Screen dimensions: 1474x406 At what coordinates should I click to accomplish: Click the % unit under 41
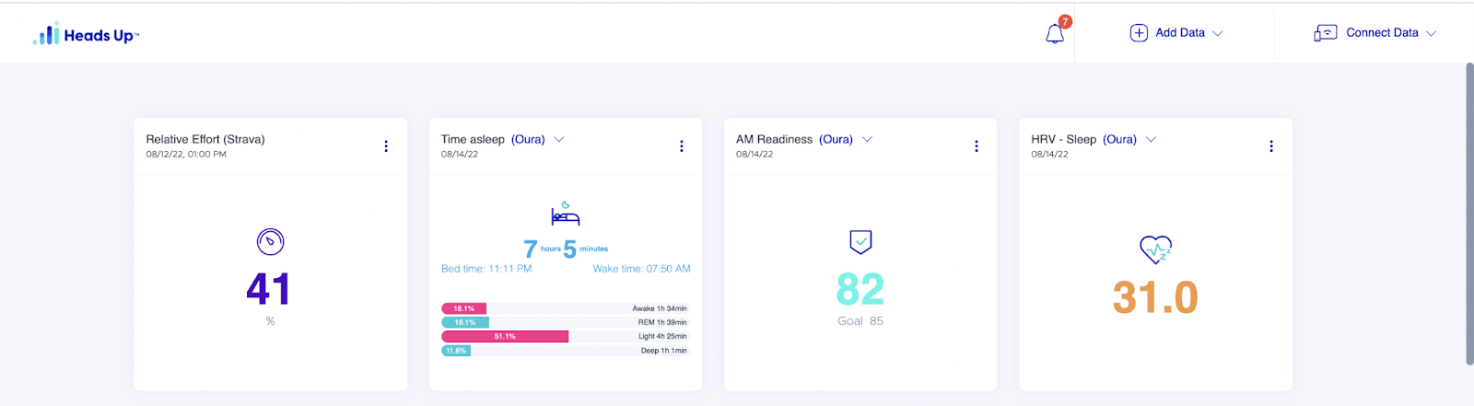(x=270, y=321)
